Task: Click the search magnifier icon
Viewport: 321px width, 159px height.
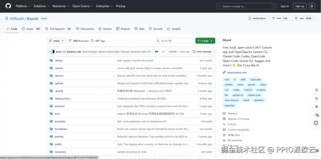Action: pyautogui.click(x=220, y=6)
